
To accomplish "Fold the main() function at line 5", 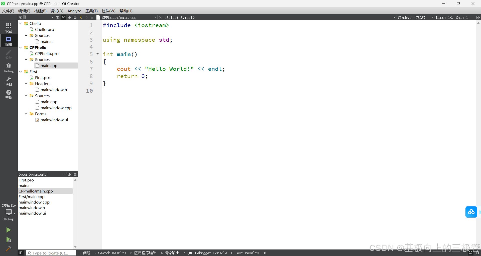I will [98, 54].
